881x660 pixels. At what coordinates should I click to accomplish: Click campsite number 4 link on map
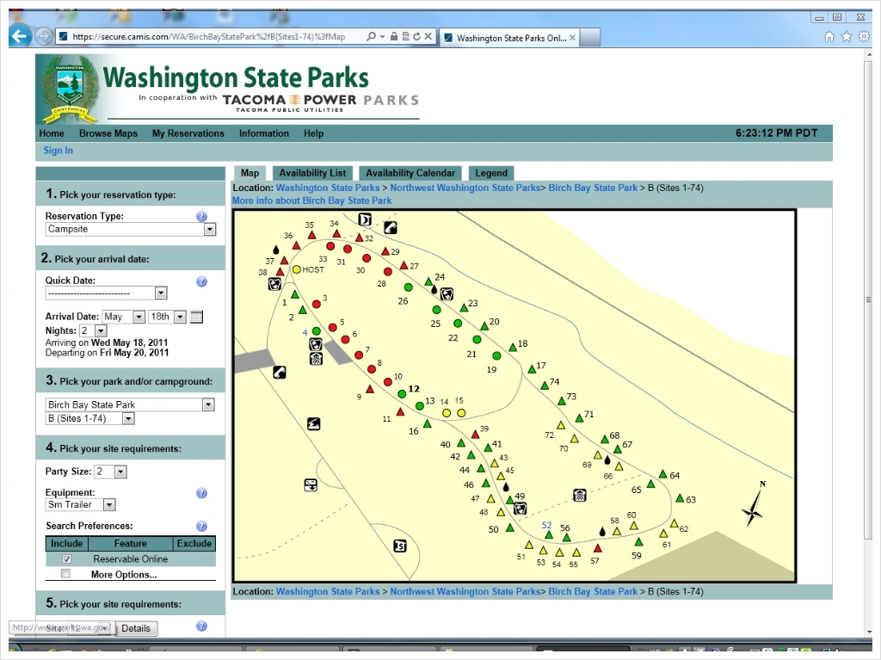tap(305, 332)
